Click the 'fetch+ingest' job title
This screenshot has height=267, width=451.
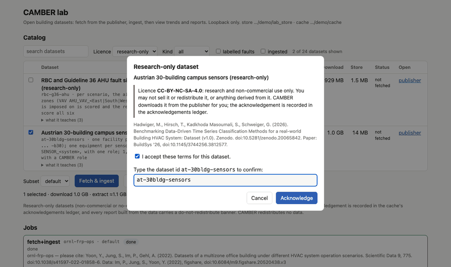click(x=43, y=242)
